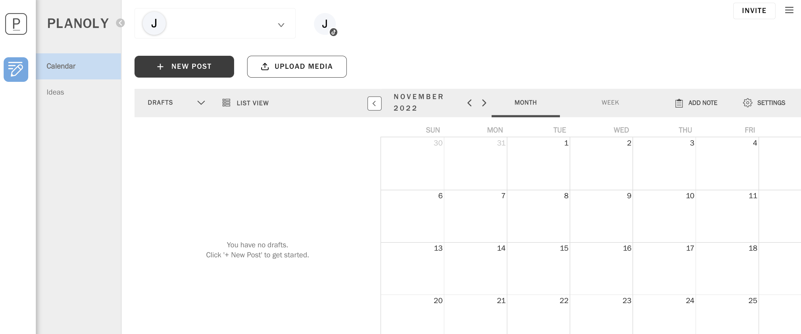Collapse the sidebar with the arrow beside PLANOLY
The height and width of the screenshot is (334, 801).
120,23
